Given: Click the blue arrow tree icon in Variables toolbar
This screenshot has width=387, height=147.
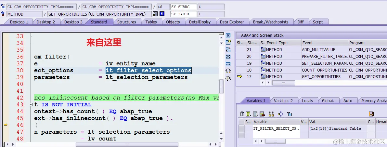Looking at the screenshot, I should [280, 114].
